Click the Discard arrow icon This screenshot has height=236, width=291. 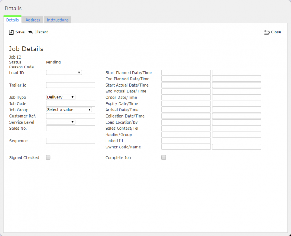point(31,32)
